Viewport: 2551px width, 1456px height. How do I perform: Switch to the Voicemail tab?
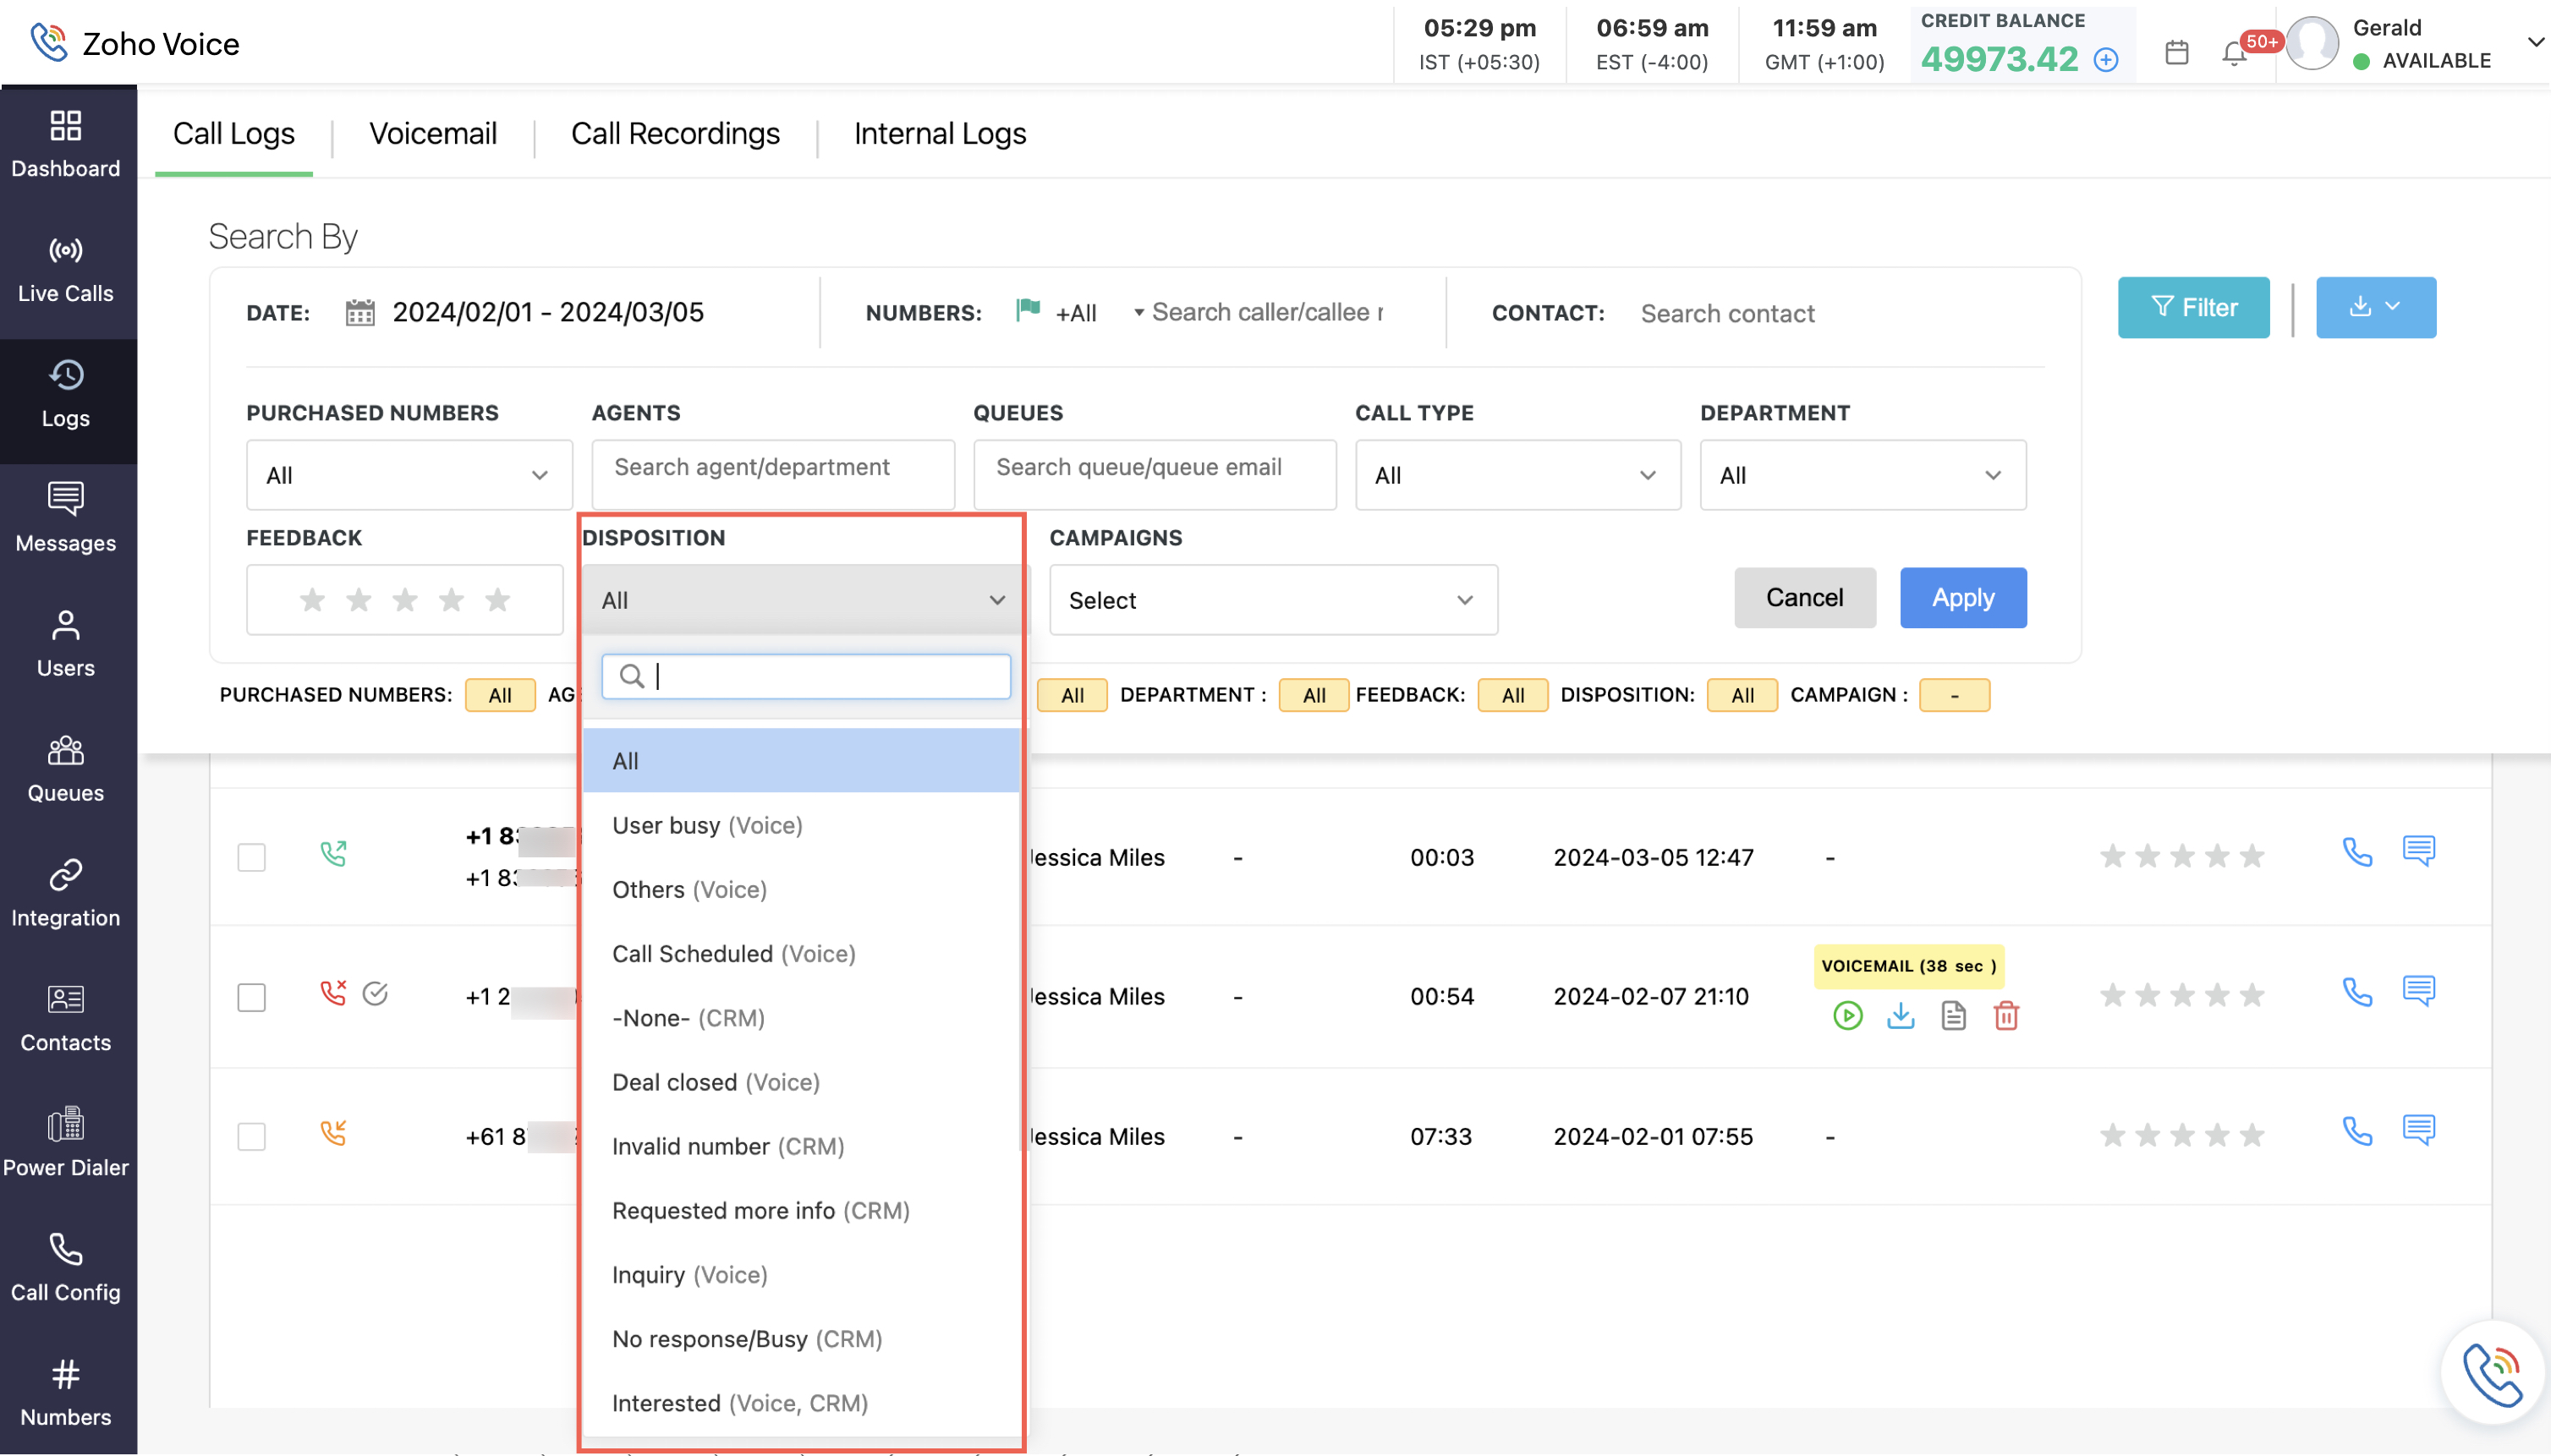[x=432, y=134]
